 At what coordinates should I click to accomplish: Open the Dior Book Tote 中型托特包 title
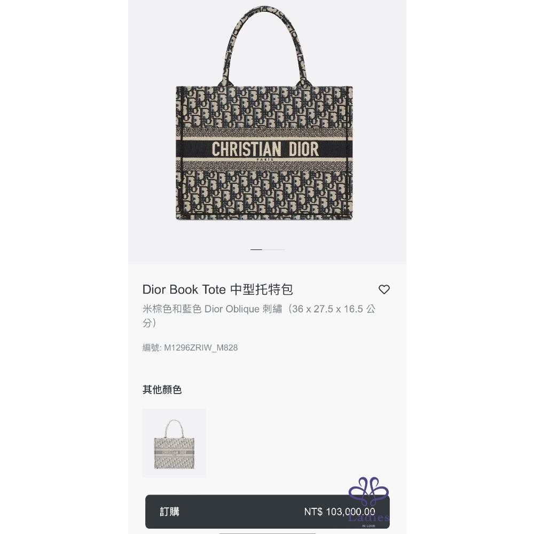point(217,289)
